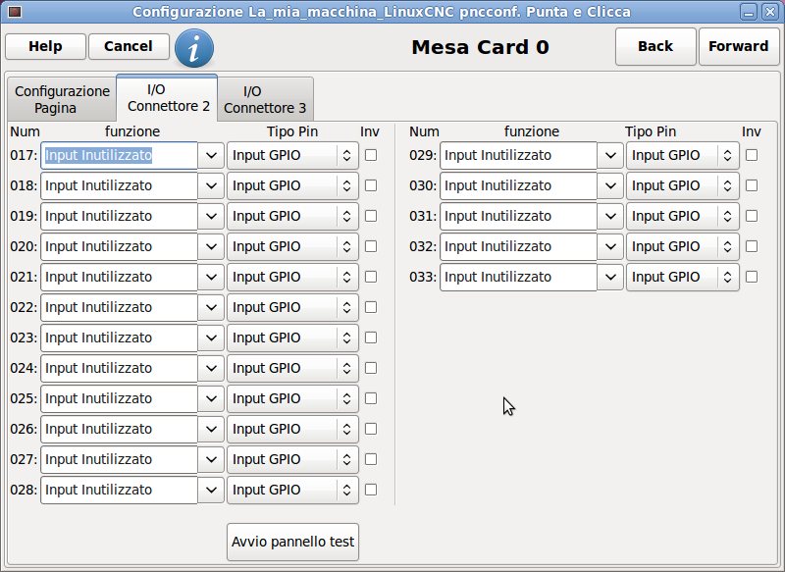Click funzione text field for pin 027
Viewport: 785px width, 572px height.
(x=119, y=459)
